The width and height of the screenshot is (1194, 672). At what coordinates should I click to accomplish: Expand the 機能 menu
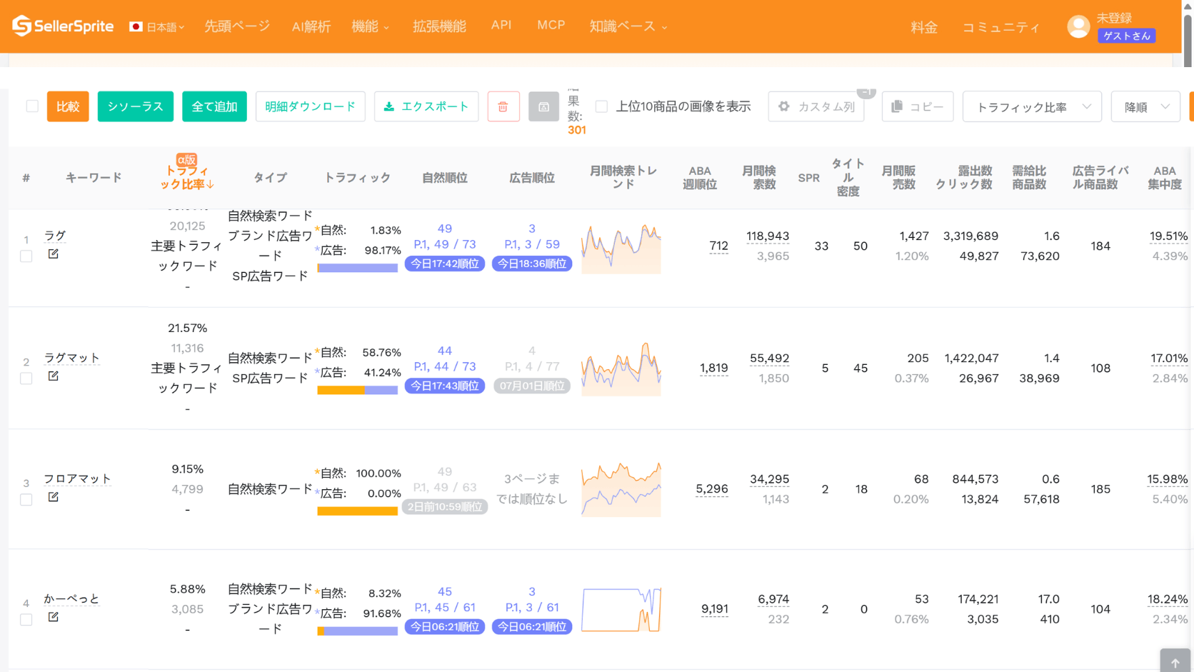(x=371, y=26)
